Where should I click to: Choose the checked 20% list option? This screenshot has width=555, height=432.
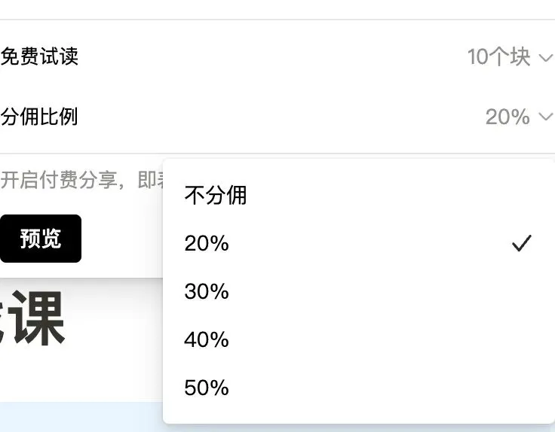207,244
